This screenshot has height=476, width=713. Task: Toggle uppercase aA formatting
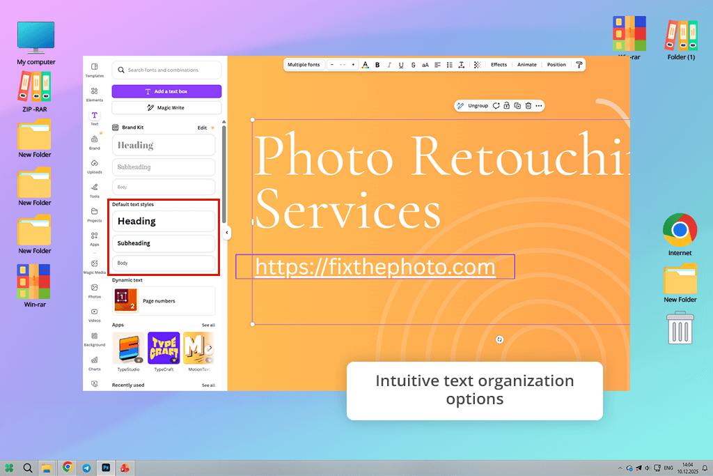(x=425, y=65)
